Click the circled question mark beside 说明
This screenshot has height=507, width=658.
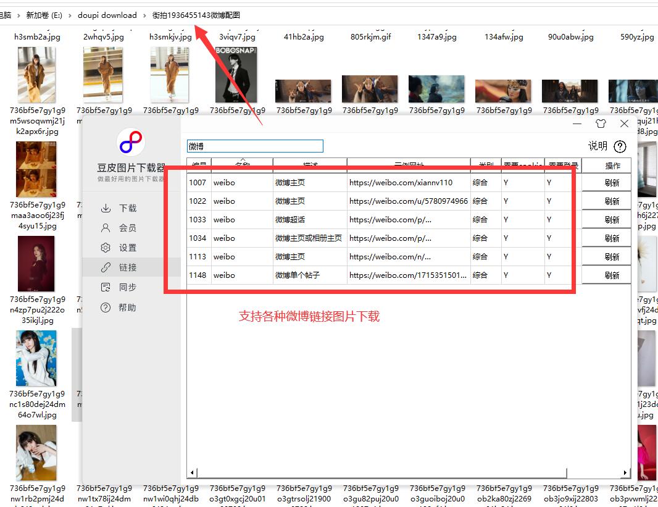(620, 146)
